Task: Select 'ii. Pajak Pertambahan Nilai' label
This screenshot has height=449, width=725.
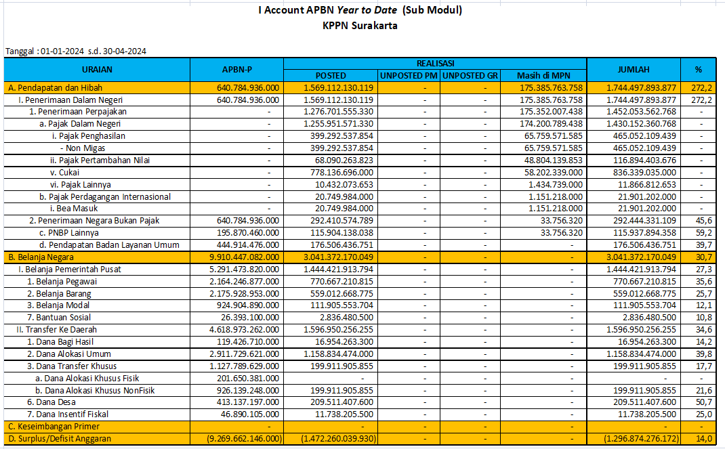Action: click(100, 161)
